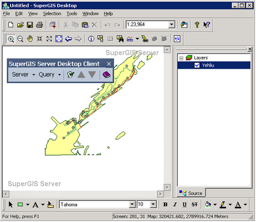Viewport: 256px width, 222px height.
Task: Click the Delete X icon in toolbar
Action: point(95,25)
